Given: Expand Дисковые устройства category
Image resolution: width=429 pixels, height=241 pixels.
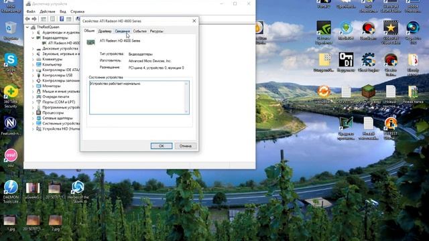Looking at the screenshot, I should (x=33, y=49).
